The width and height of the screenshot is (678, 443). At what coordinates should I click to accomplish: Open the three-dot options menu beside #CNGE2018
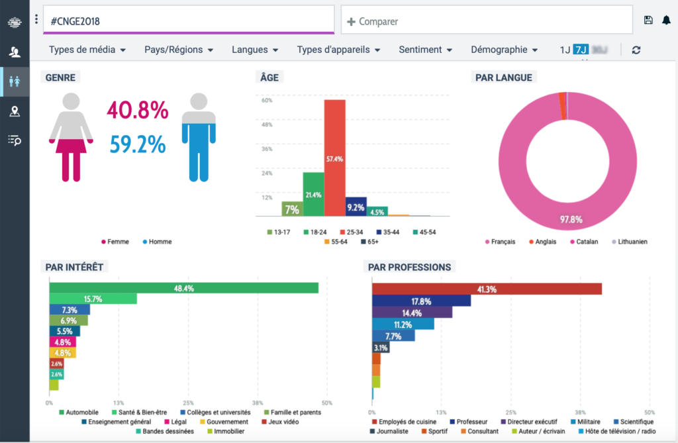tap(36, 19)
